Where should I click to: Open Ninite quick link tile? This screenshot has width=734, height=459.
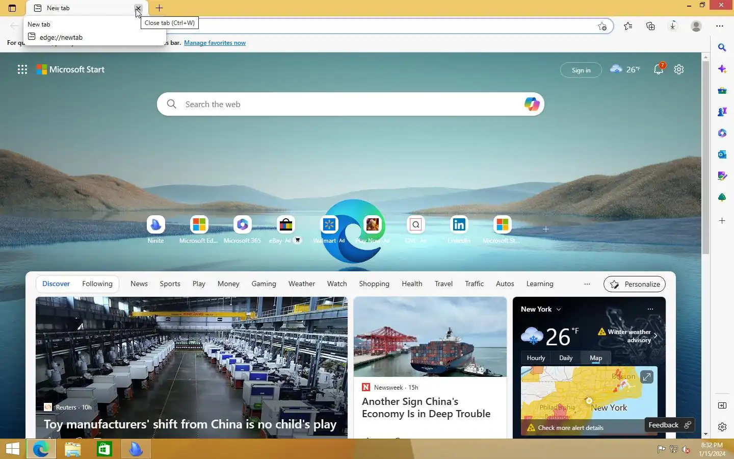pyautogui.click(x=155, y=229)
